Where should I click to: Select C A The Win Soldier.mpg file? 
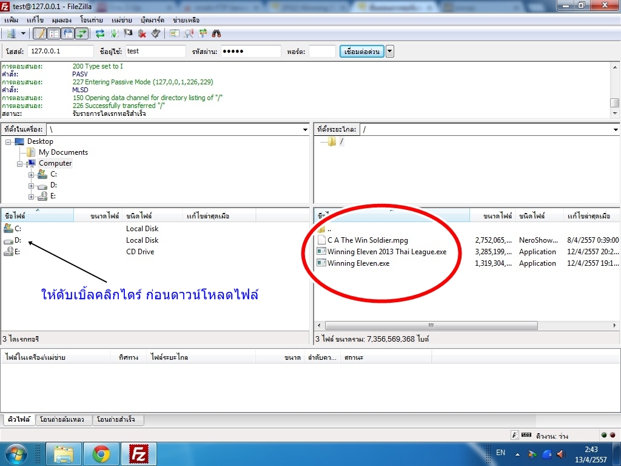click(368, 240)
